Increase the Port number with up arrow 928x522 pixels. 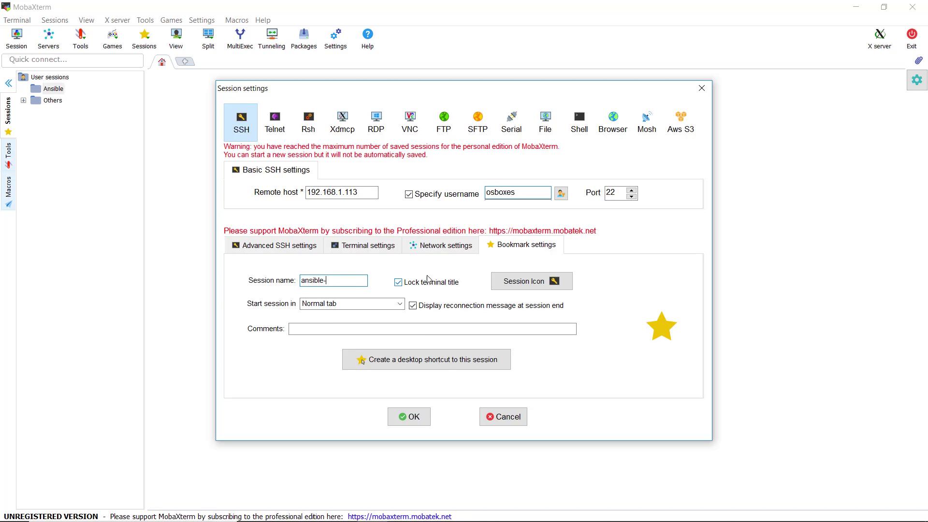(631, 190)
